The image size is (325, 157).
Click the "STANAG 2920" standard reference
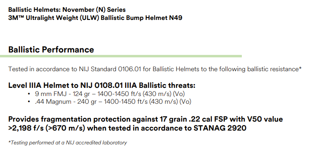(220, 128)
